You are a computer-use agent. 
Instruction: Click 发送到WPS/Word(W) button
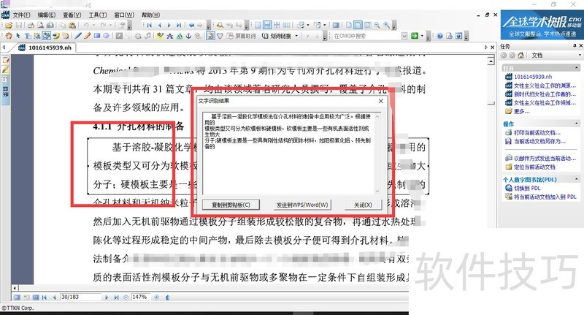pyautogui.click(x=302, y=205)
